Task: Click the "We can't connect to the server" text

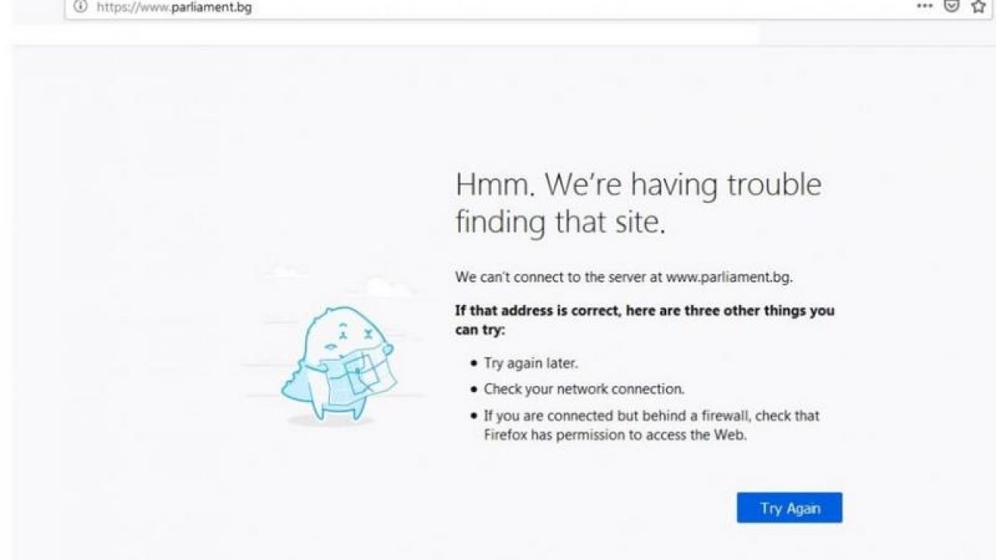Action: click(x=559, y=276)
